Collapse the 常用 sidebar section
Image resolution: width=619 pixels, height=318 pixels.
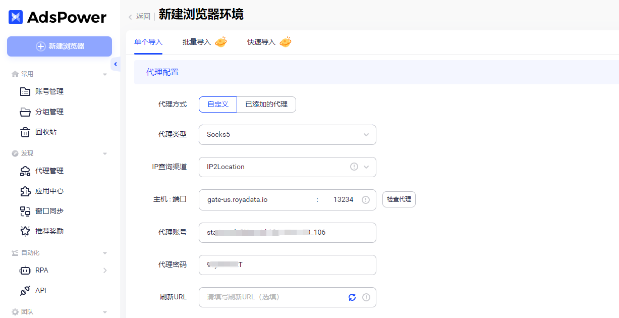click(x=105, y=74)
